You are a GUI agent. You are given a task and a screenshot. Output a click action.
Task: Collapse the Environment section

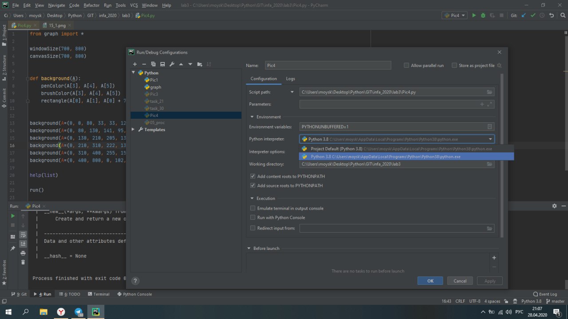[252, 117]
